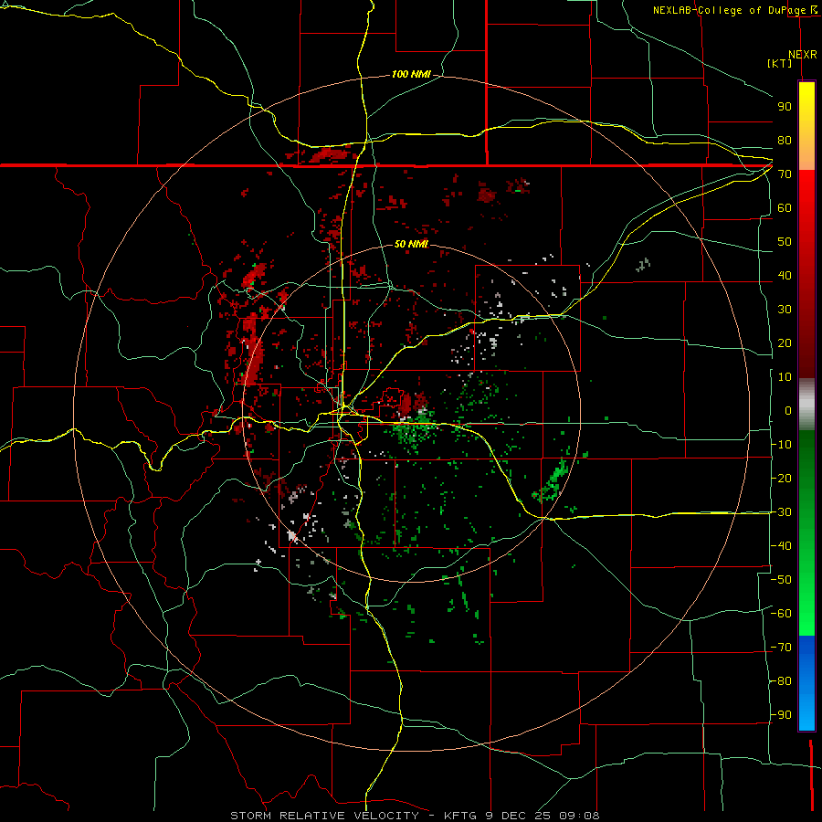Click the -80 value on velocity scale
822x822 pixels.
coord(781,681)
